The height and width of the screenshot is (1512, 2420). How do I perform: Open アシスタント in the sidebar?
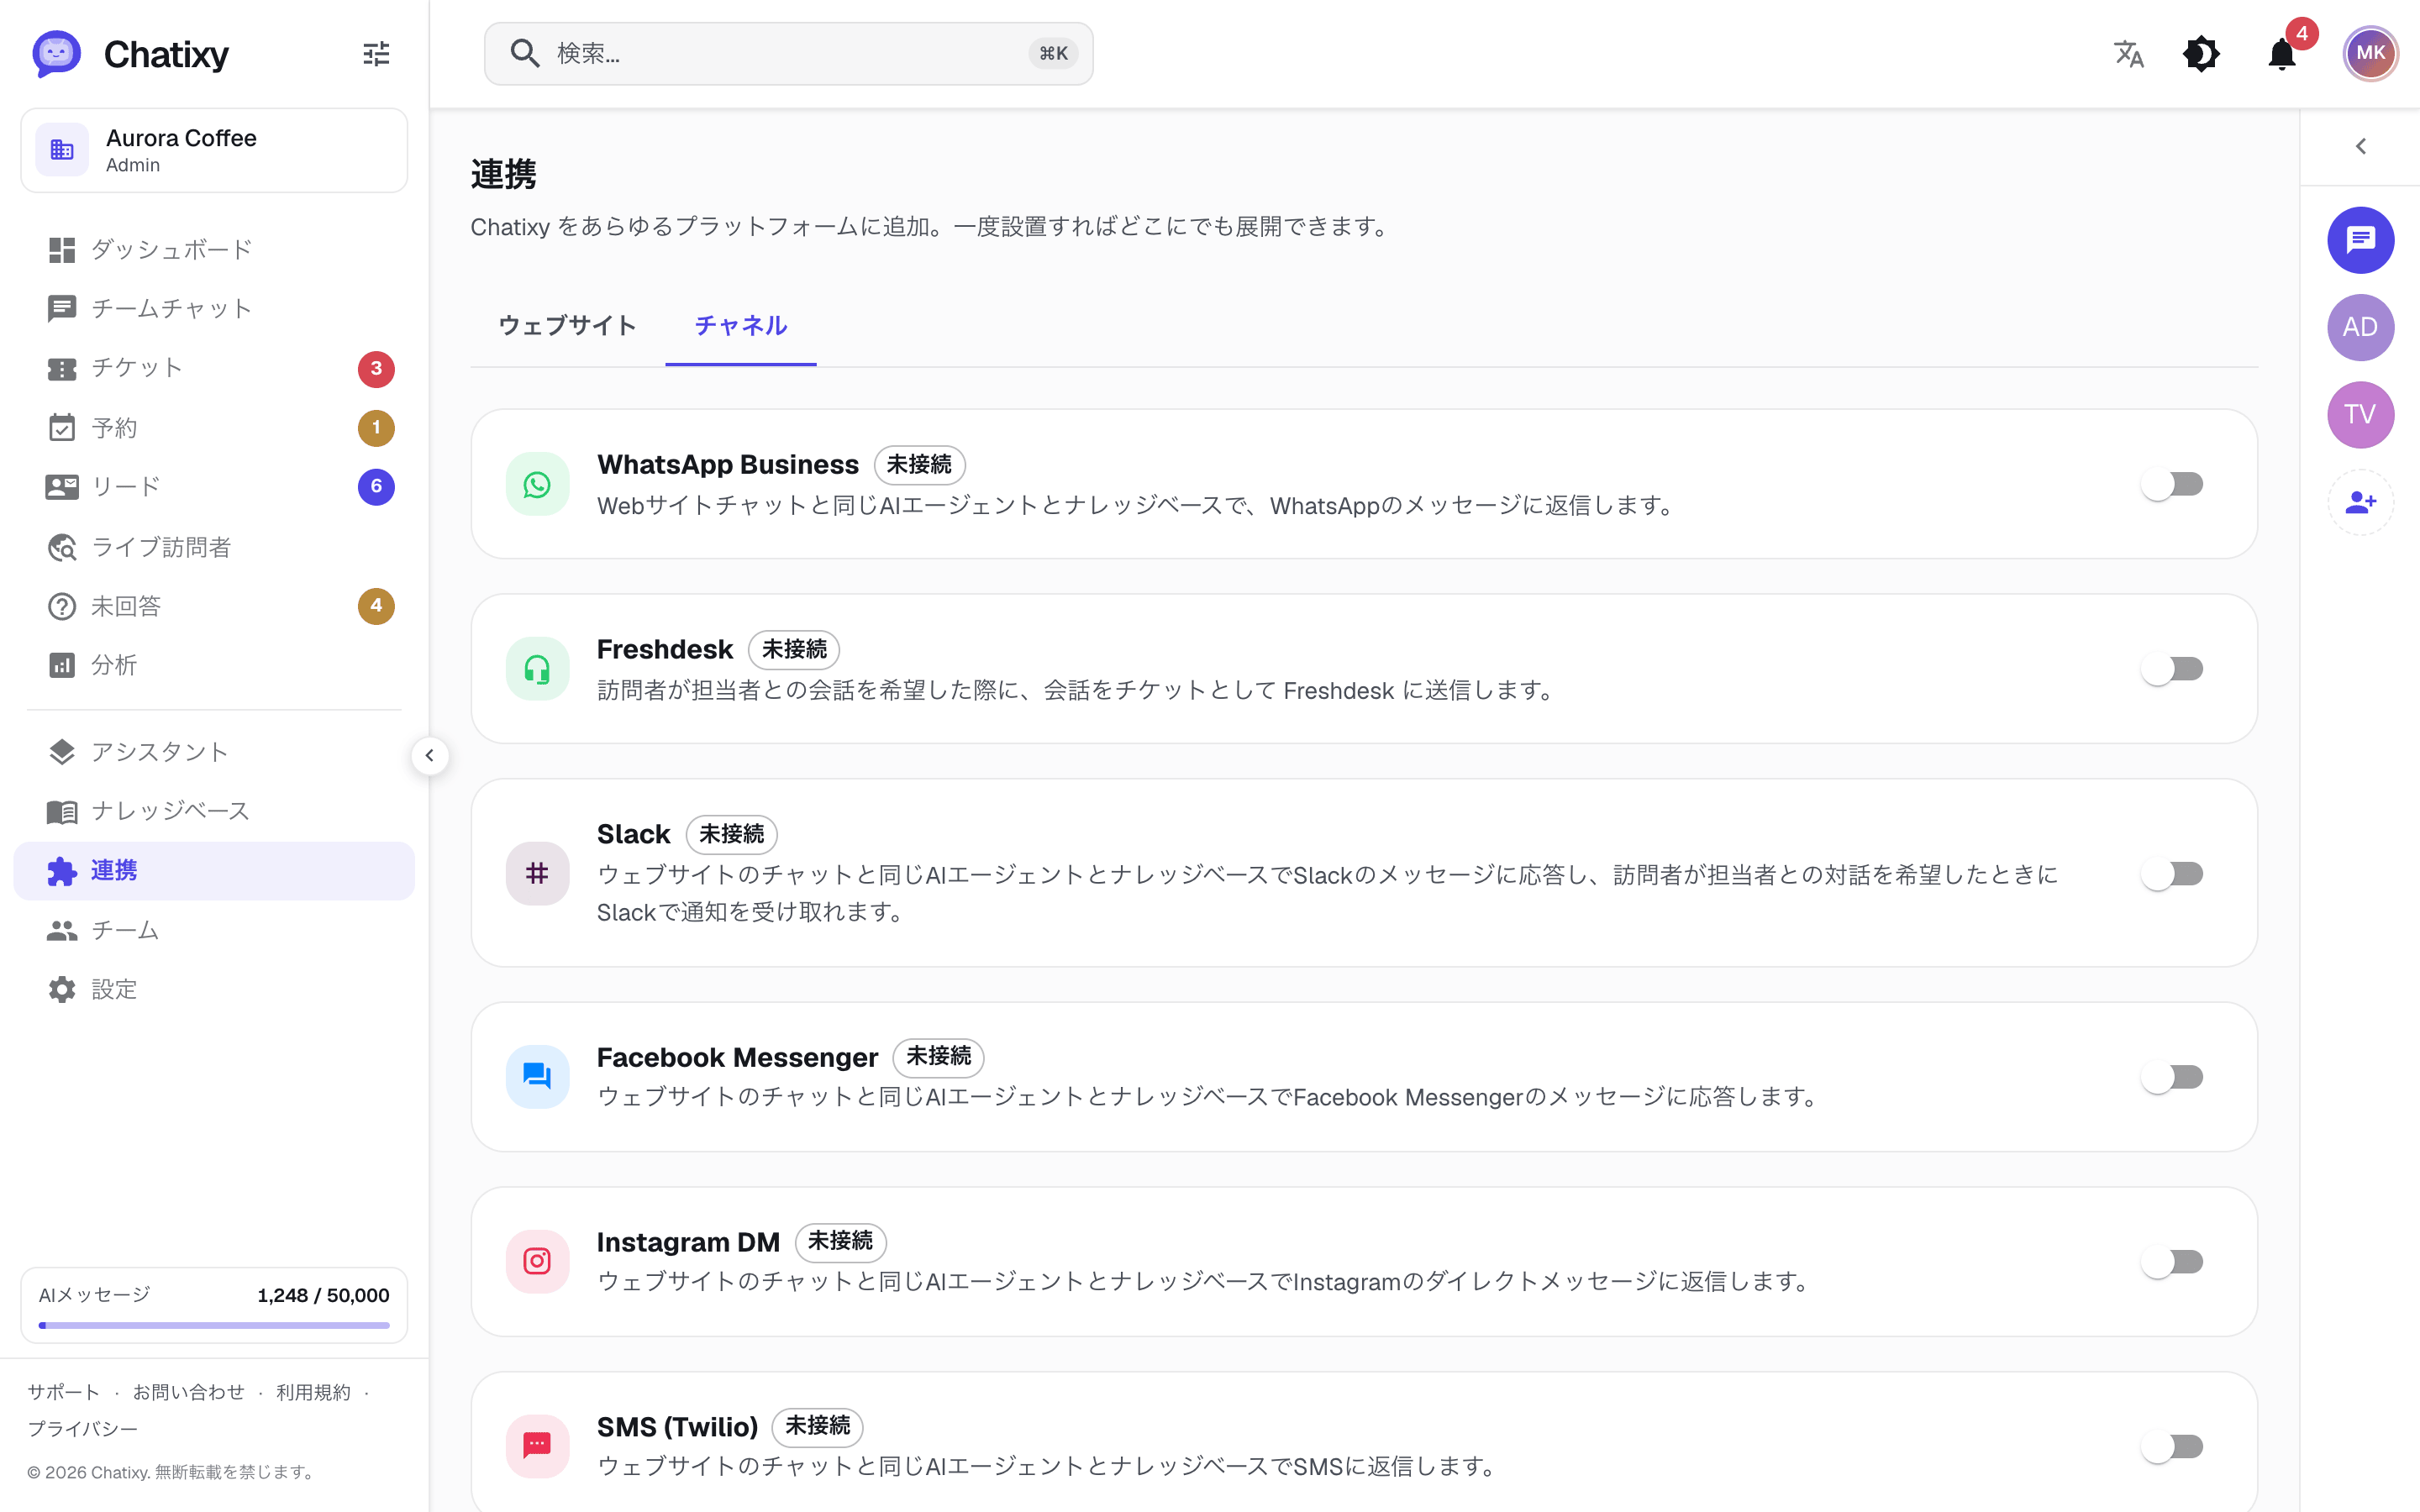214,752
